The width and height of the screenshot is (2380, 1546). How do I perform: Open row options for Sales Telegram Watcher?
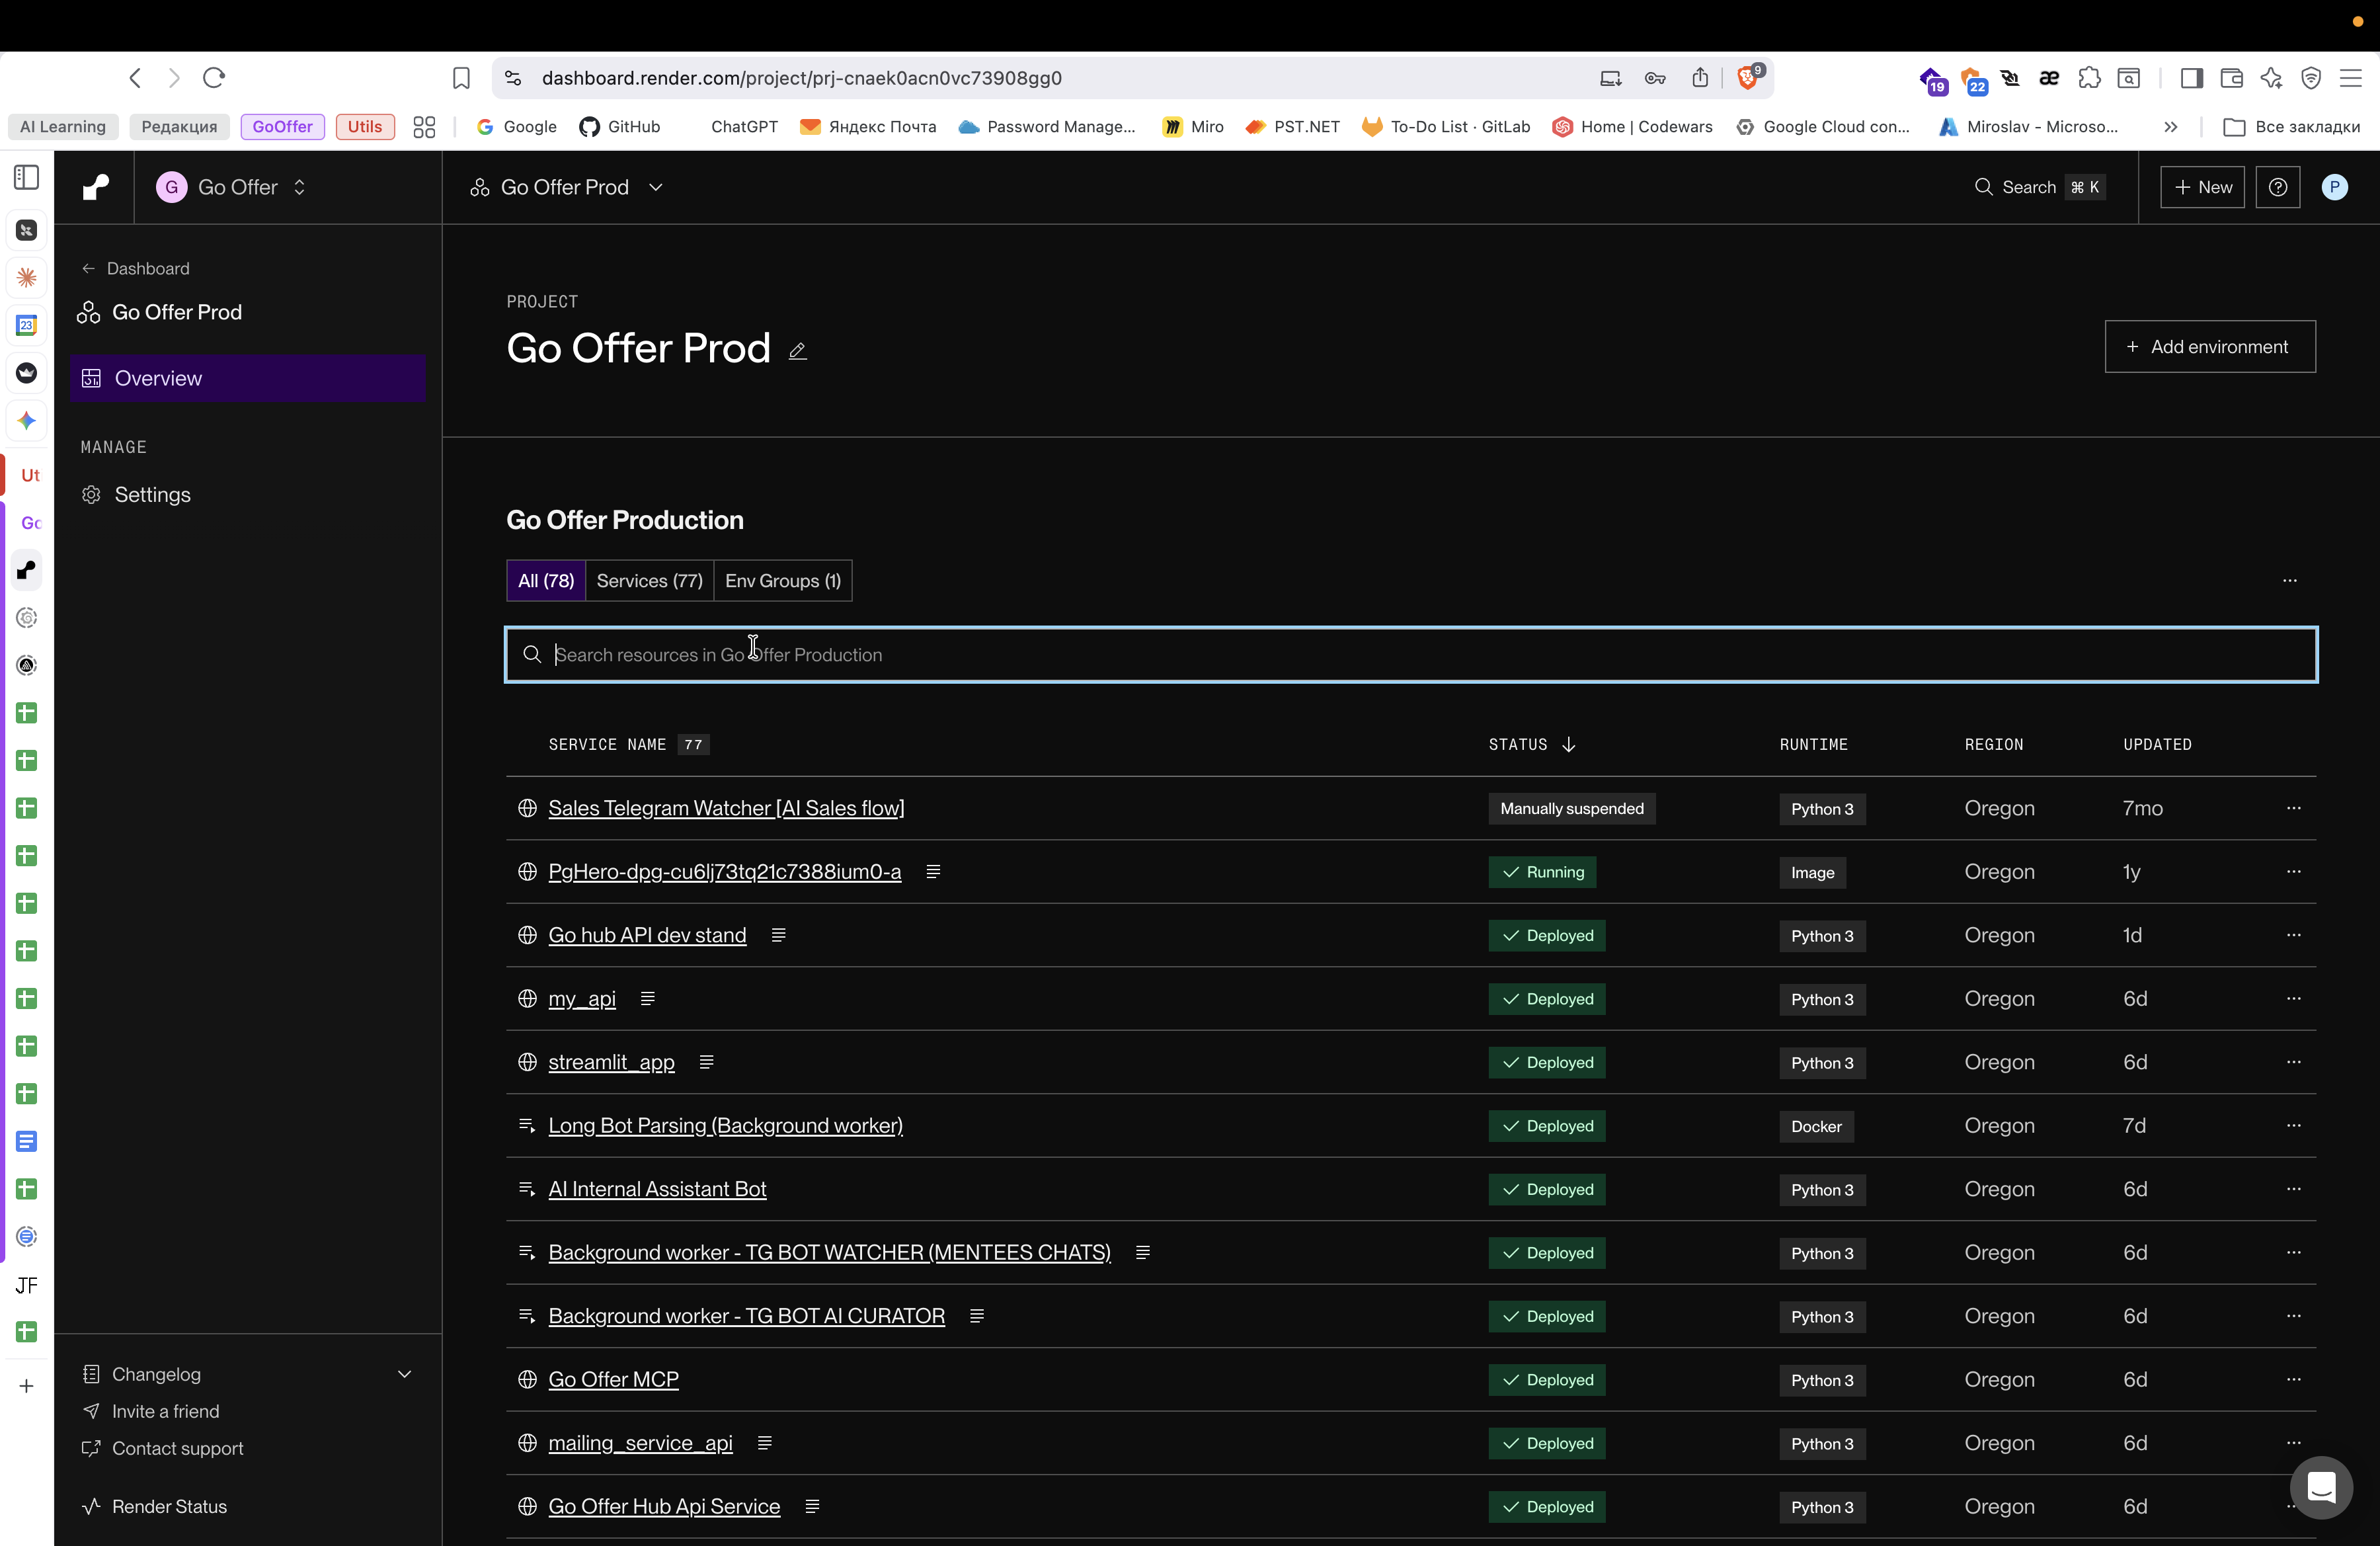(2293, 808)
